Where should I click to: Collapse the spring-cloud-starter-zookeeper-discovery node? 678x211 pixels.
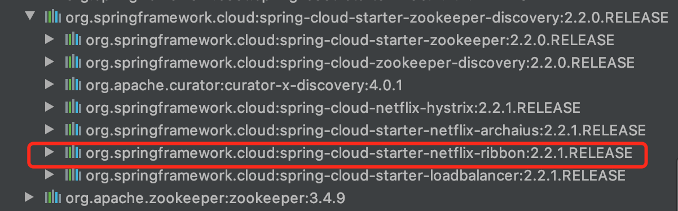[x=29, y=17]
